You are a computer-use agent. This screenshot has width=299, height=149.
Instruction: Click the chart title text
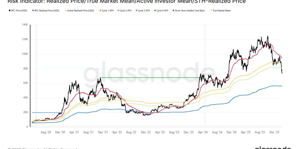(x=126, y=2)
